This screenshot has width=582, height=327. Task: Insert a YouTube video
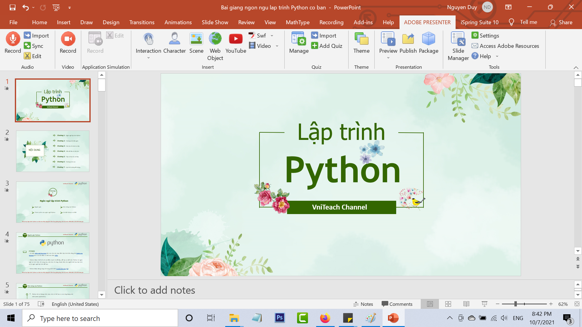tap(236, 42)
